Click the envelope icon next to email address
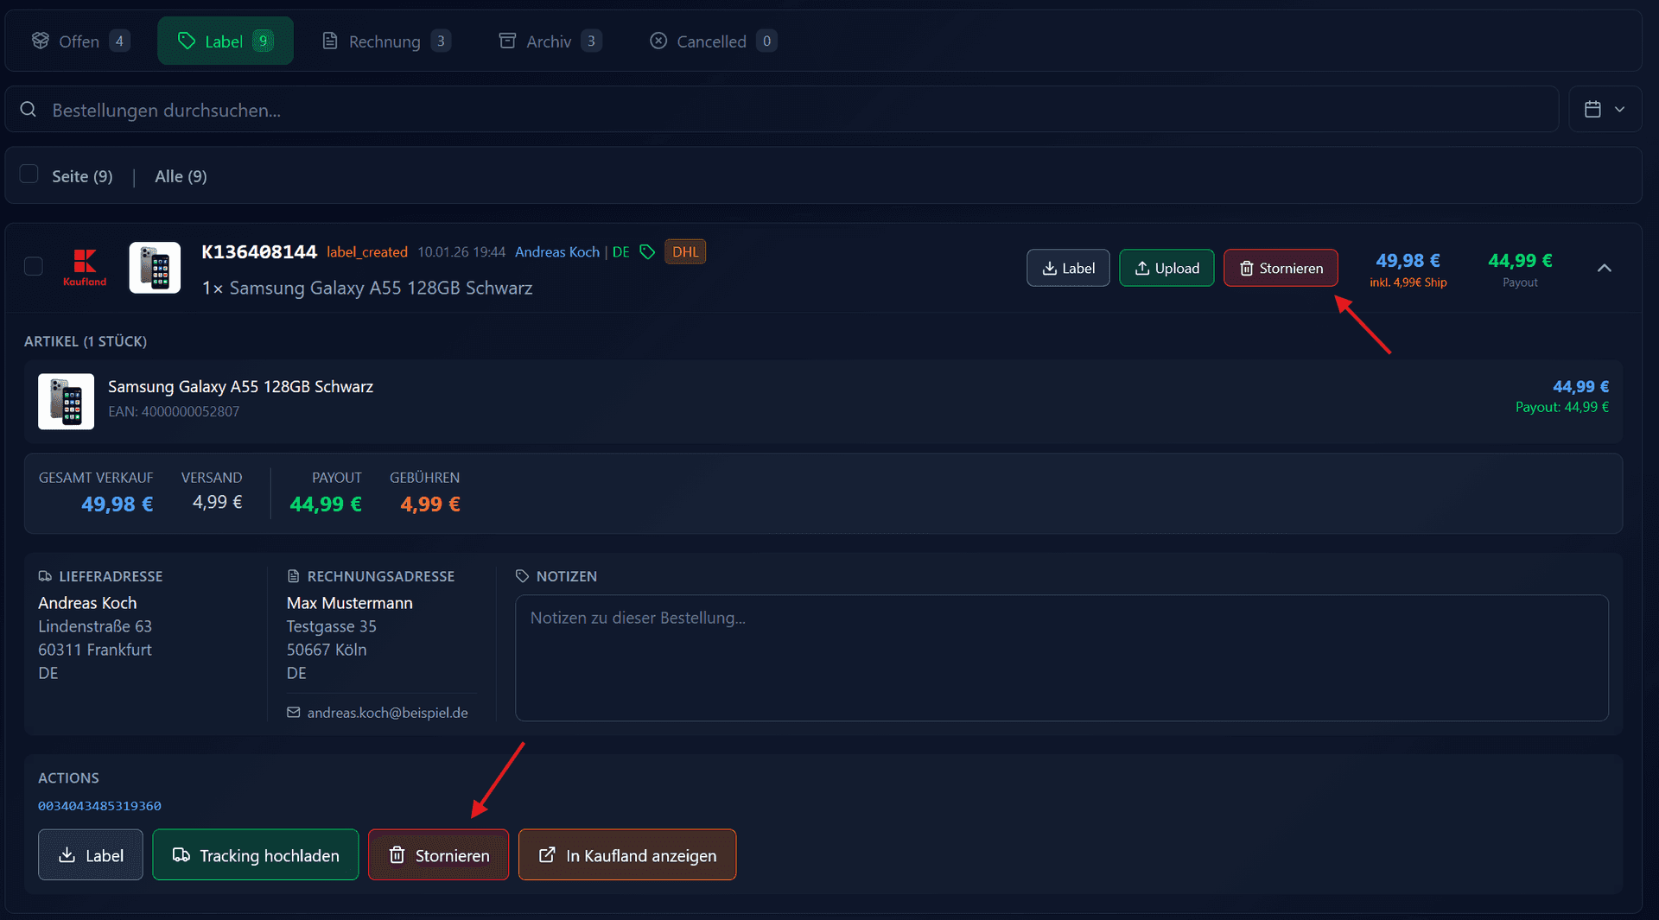 (x=294, y=713)
